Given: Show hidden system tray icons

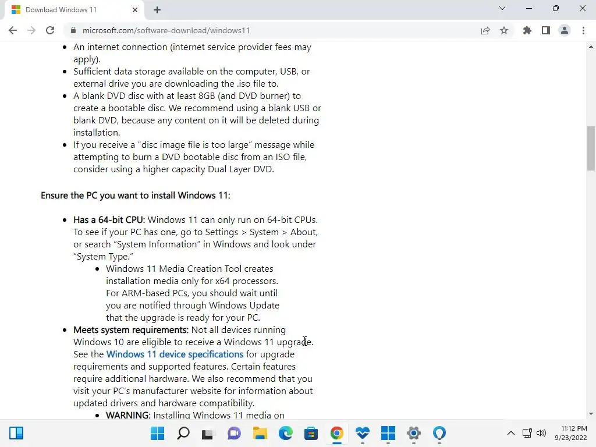Looking at the screenshot, I should pos(511,433).
